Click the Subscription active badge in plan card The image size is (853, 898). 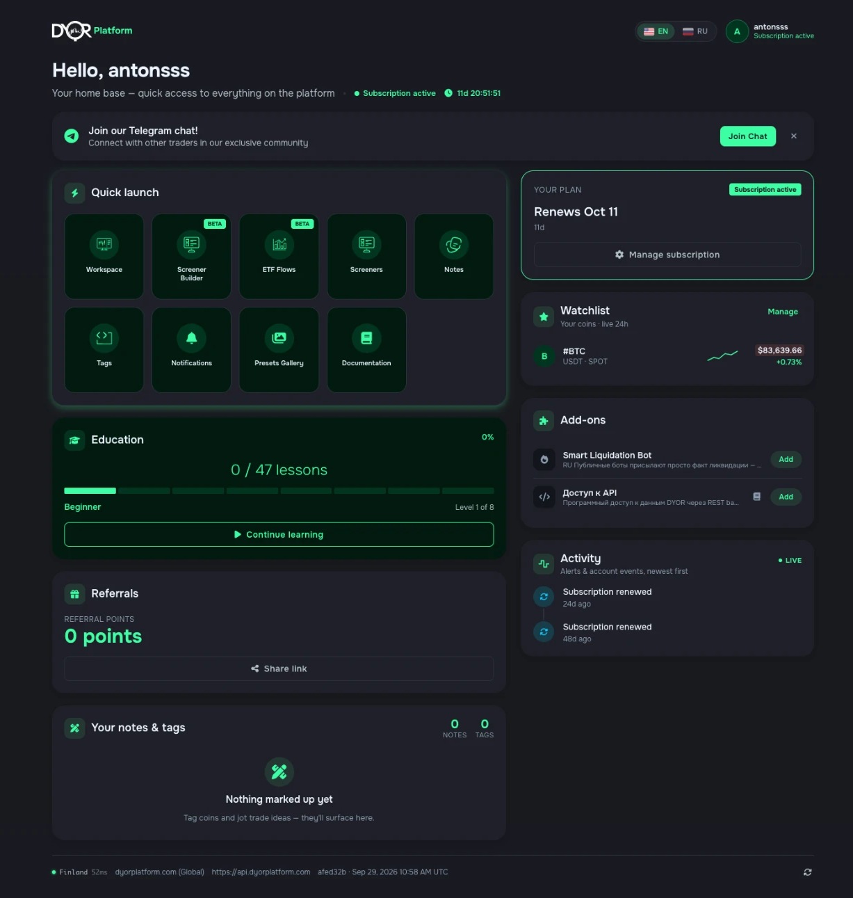[x=765, y=190]
